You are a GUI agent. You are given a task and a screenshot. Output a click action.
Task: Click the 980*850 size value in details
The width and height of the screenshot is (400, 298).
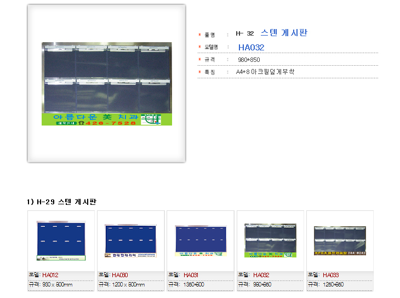tap(249, 60)
